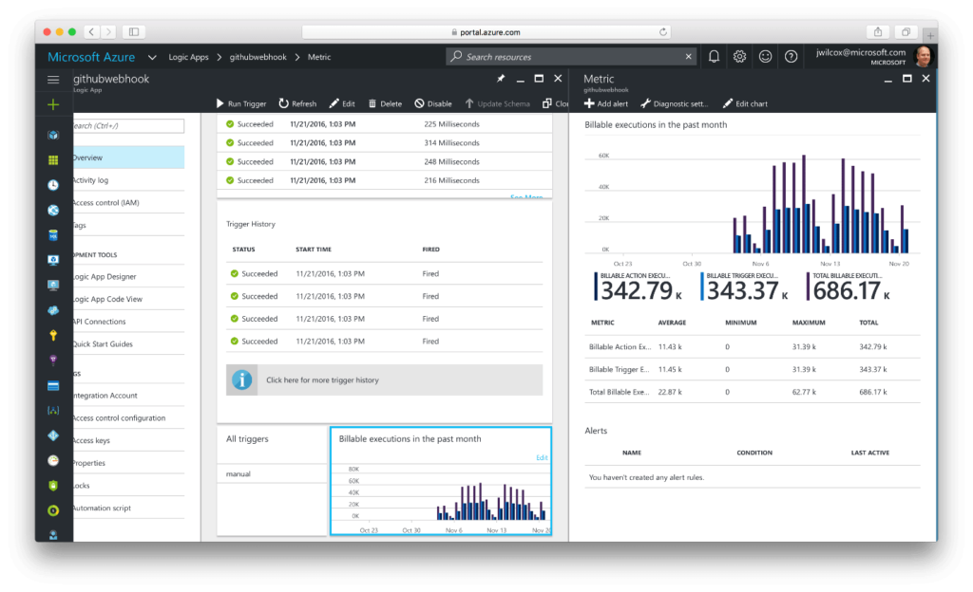Click the blue info icon for trigger history

click(x=242, y=380)
